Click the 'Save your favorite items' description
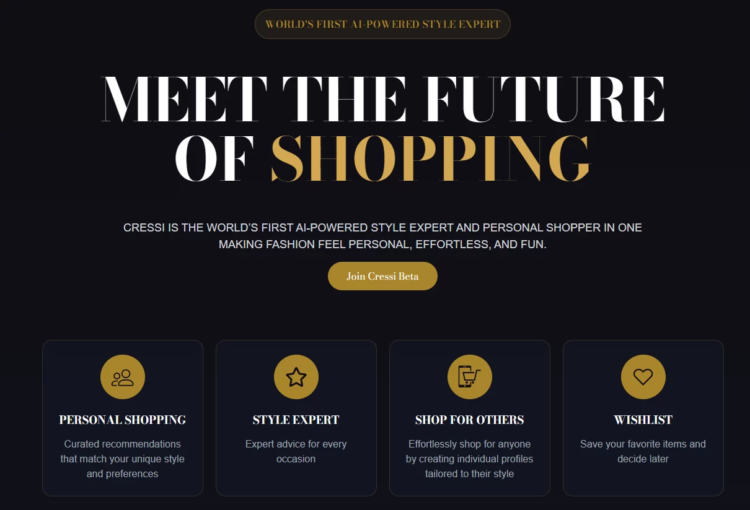 pos(643,451)
